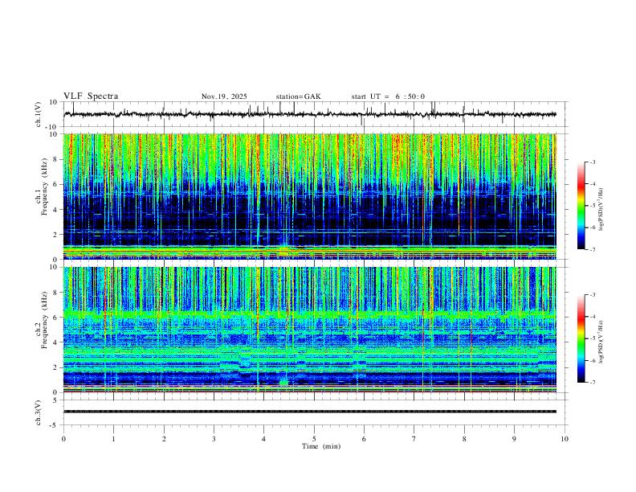Click the ch.2 spectrogram panel
This screenshot has height=492, width=636.
(309, 330)
